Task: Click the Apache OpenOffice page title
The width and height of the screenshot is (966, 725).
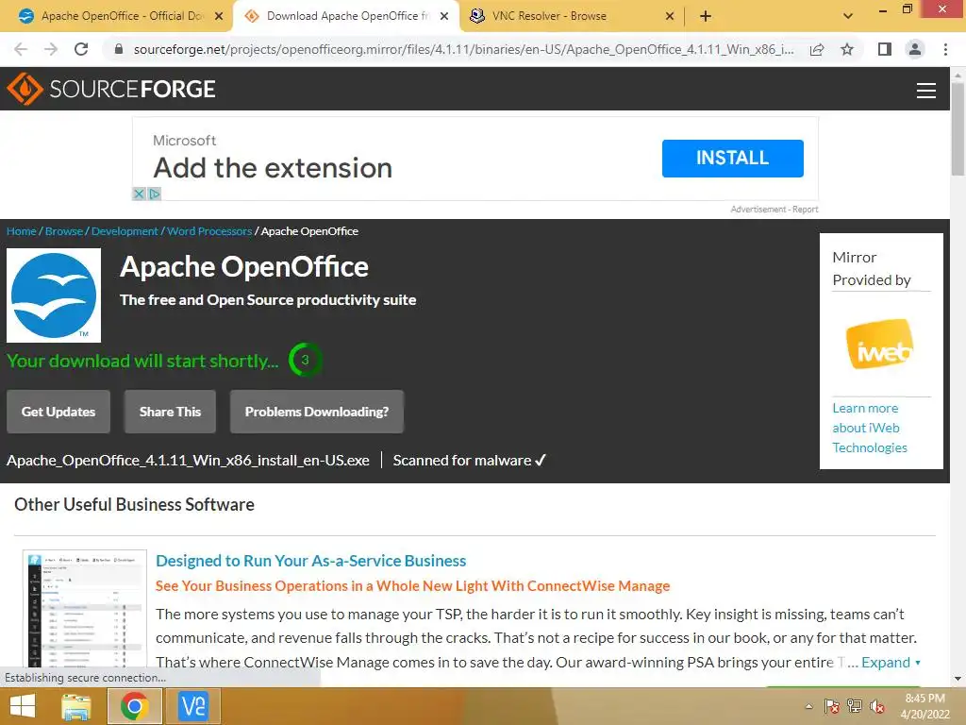Action: click(244, 267)
